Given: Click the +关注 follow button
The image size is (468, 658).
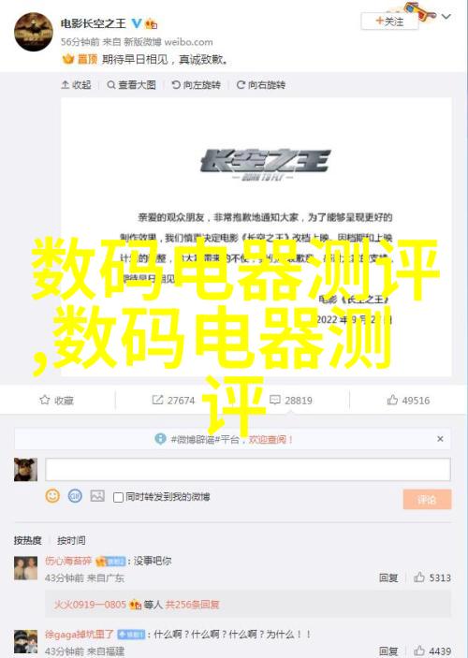Looking at the screenshot, I should (389, 21).
